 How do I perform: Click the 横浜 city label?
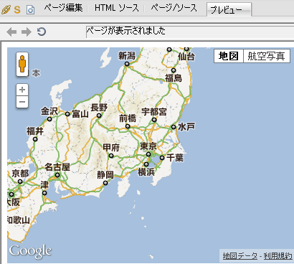146,172
